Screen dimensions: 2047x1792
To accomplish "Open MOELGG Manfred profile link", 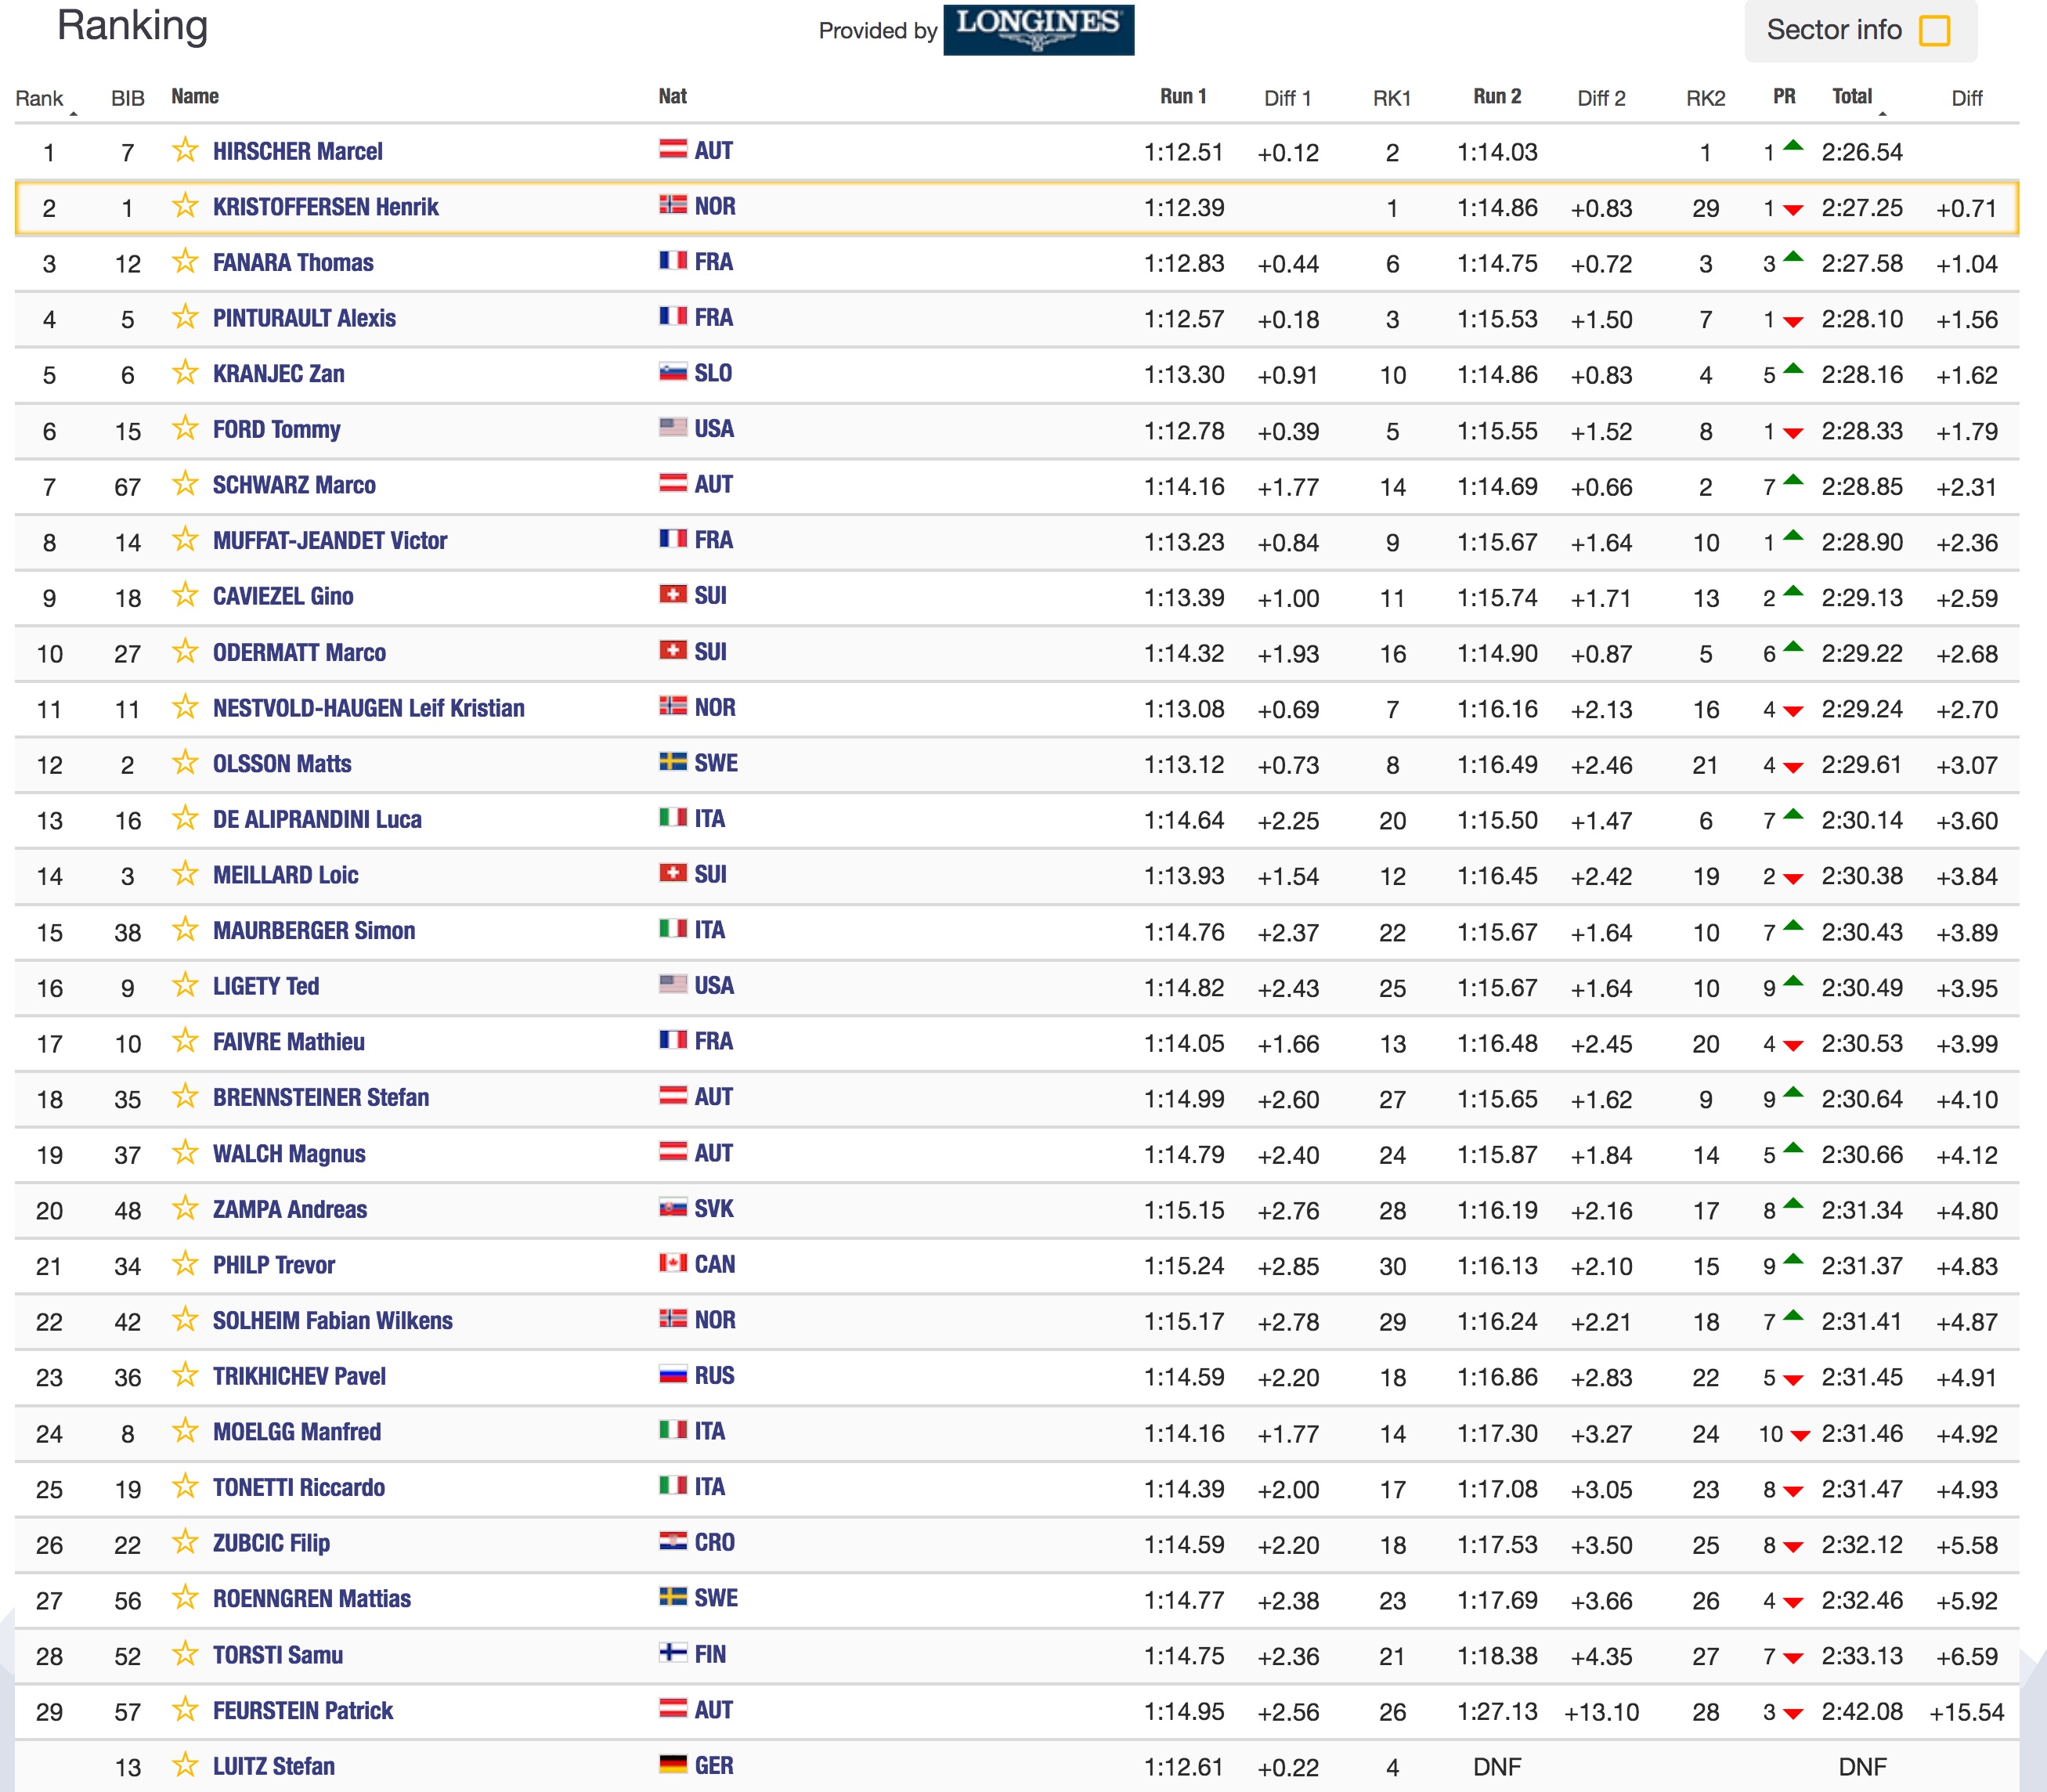I will [296, 1432].
